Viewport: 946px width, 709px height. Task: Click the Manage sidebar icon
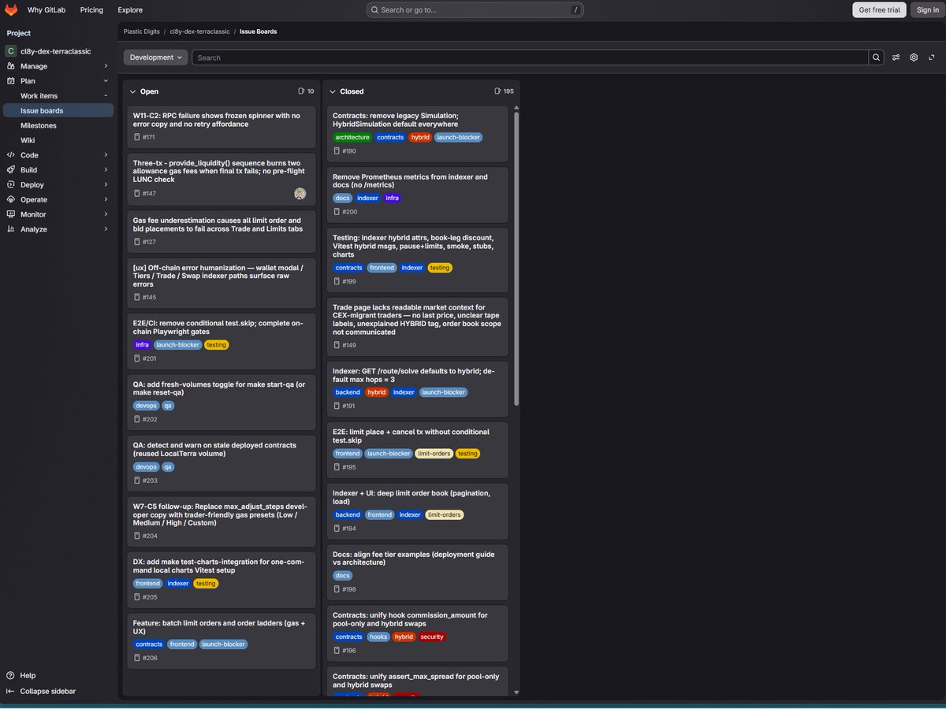coord(10,66)
